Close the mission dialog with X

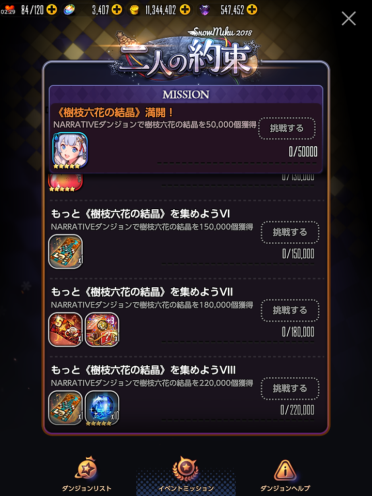349,19
